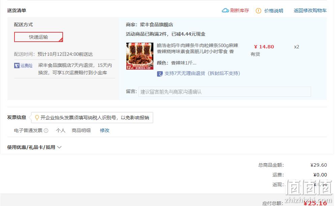335x206 pixels.
Task: Go back via 返回修改购物车 link
Action: (310, 10)
